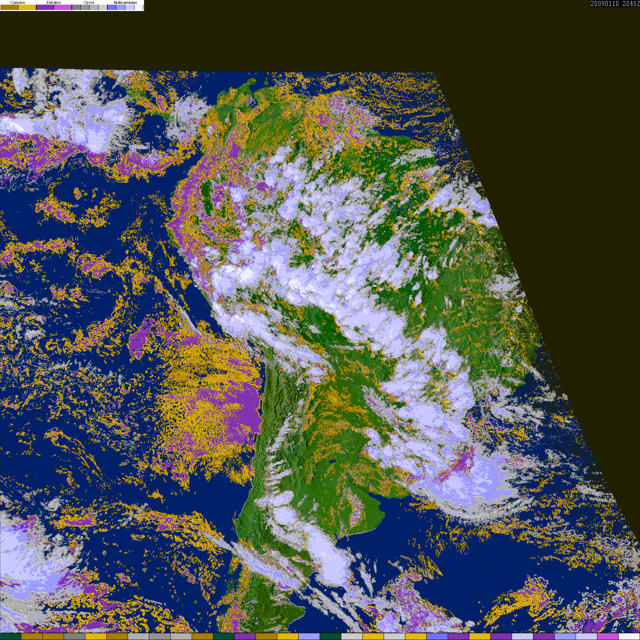Click the magenta block in bottom color strip

[x=608, y=636]
